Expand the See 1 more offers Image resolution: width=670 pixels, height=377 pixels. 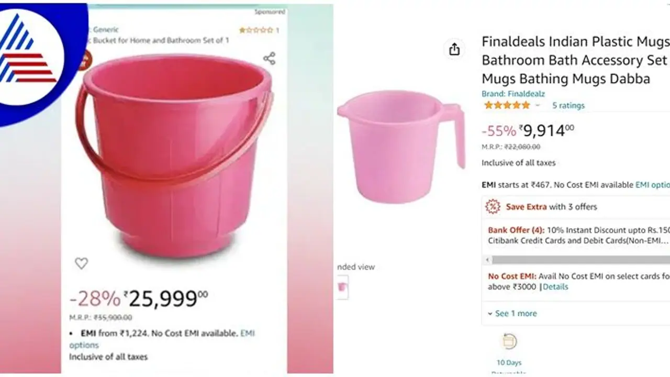click(x=512, y=313)
